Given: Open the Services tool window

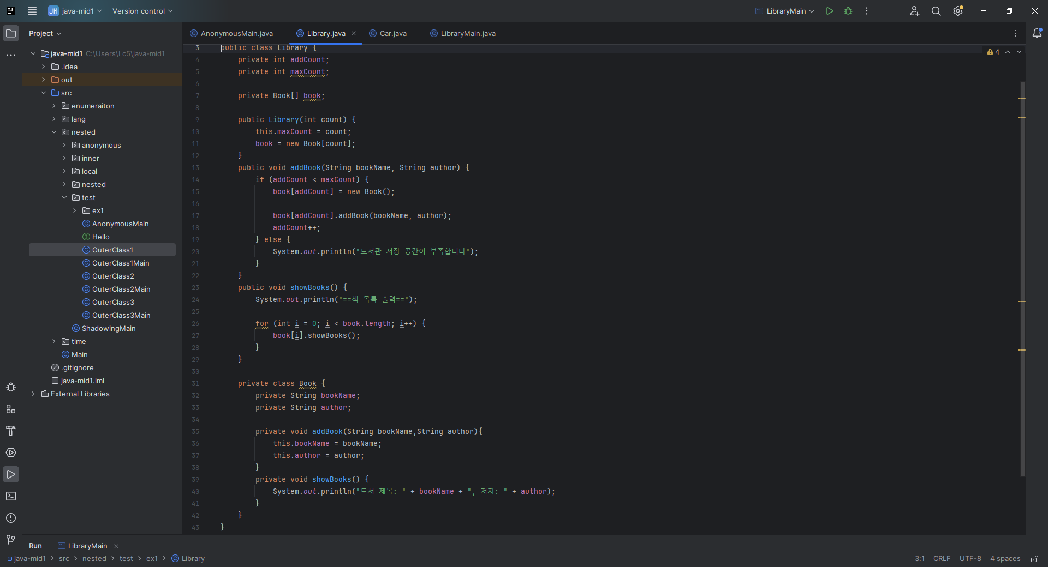Looking at the screenshot, I should point(11,453).
